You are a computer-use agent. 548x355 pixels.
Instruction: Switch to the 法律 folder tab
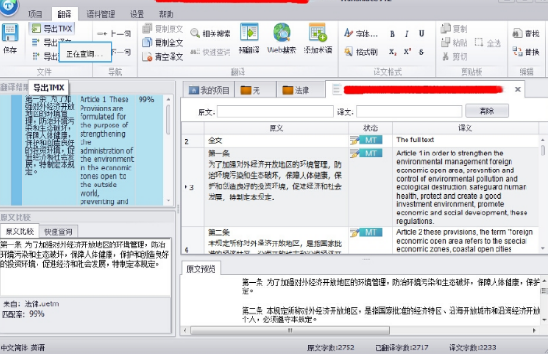pos(301,90)
